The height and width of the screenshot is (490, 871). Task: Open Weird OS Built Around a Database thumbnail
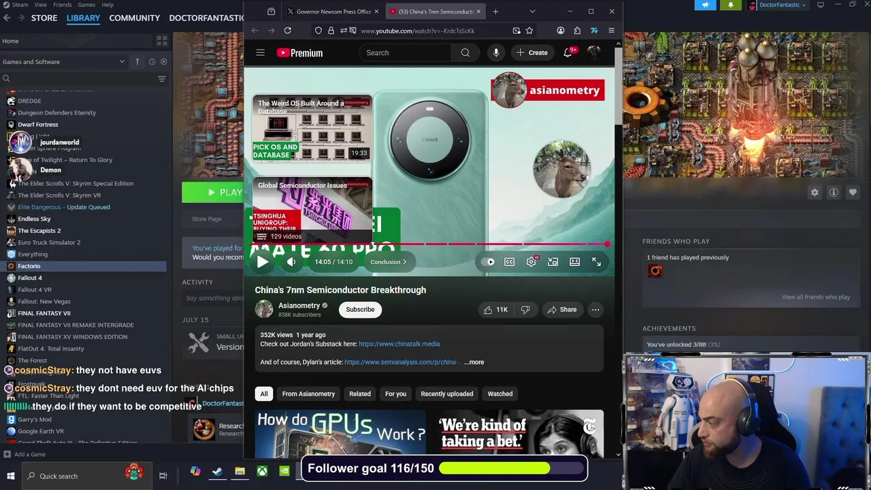point(312,129)
